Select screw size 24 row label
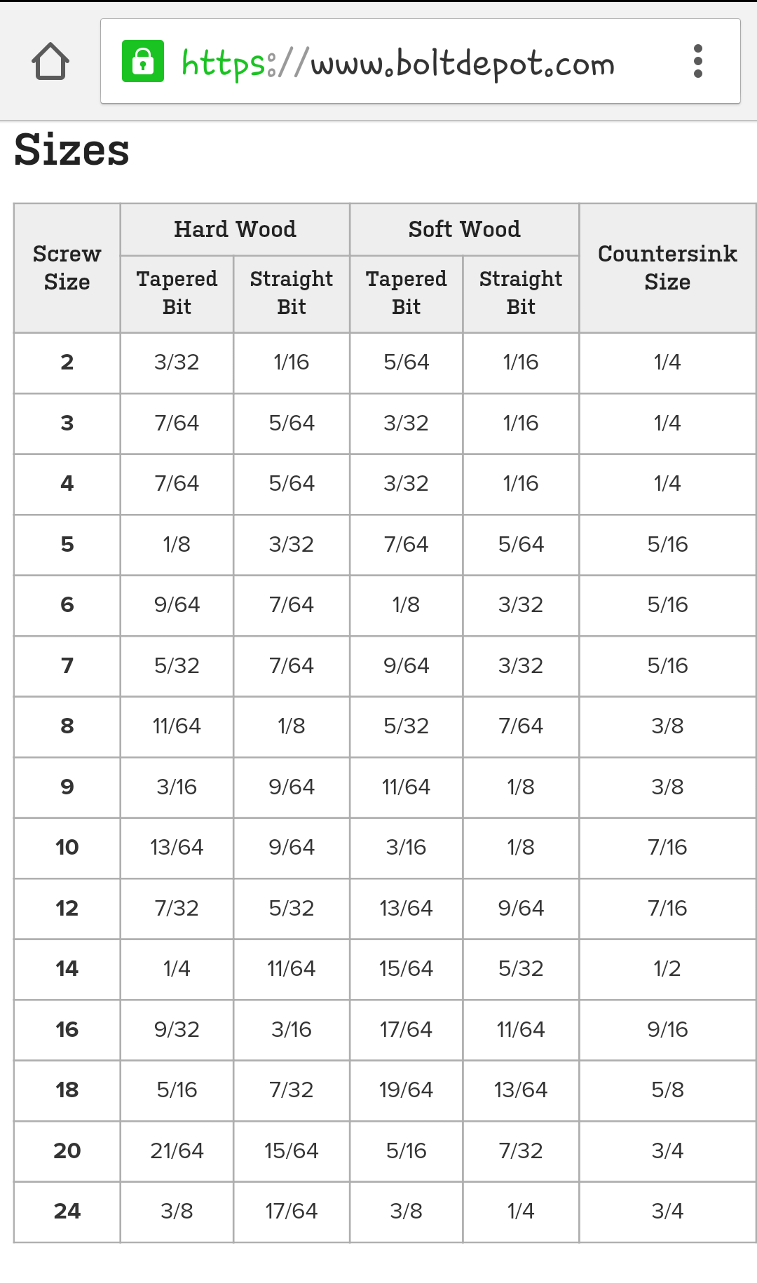757x1283 pixels. (67, 1211)
